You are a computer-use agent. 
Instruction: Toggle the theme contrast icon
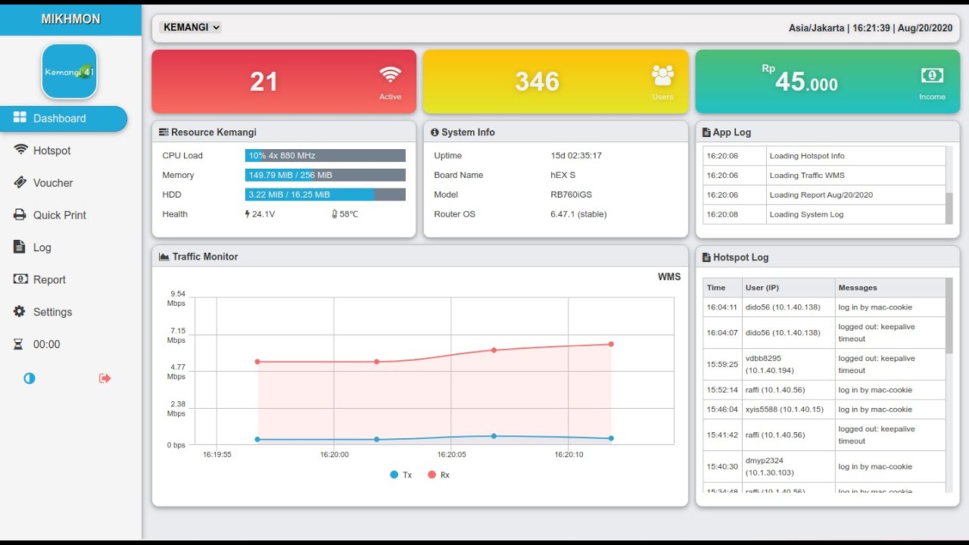(30, 378)
